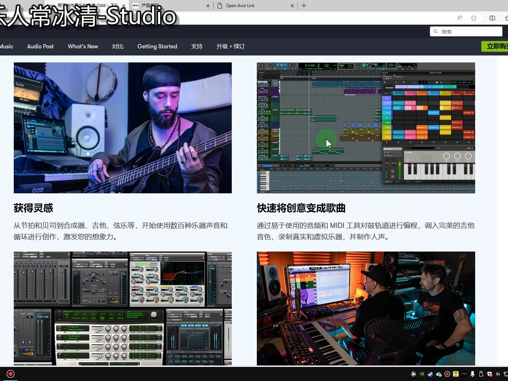Click the bass guitarist photo
Screen dimensions: 508x381
tap(123, 128)
